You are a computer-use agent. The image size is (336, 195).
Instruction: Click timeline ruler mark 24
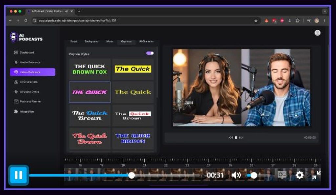208,165
